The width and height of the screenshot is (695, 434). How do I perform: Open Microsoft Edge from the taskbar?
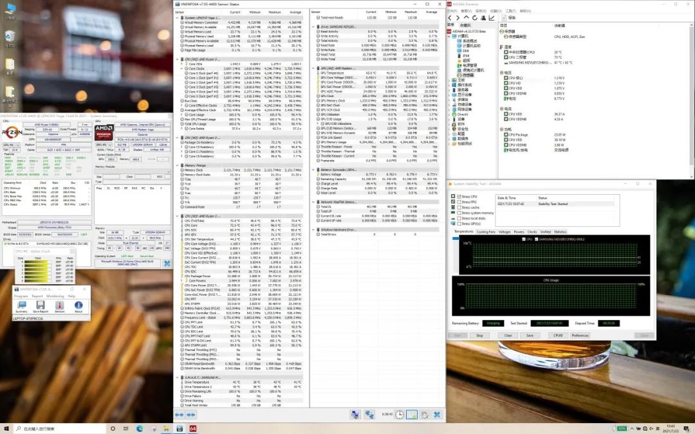point(140,428)
